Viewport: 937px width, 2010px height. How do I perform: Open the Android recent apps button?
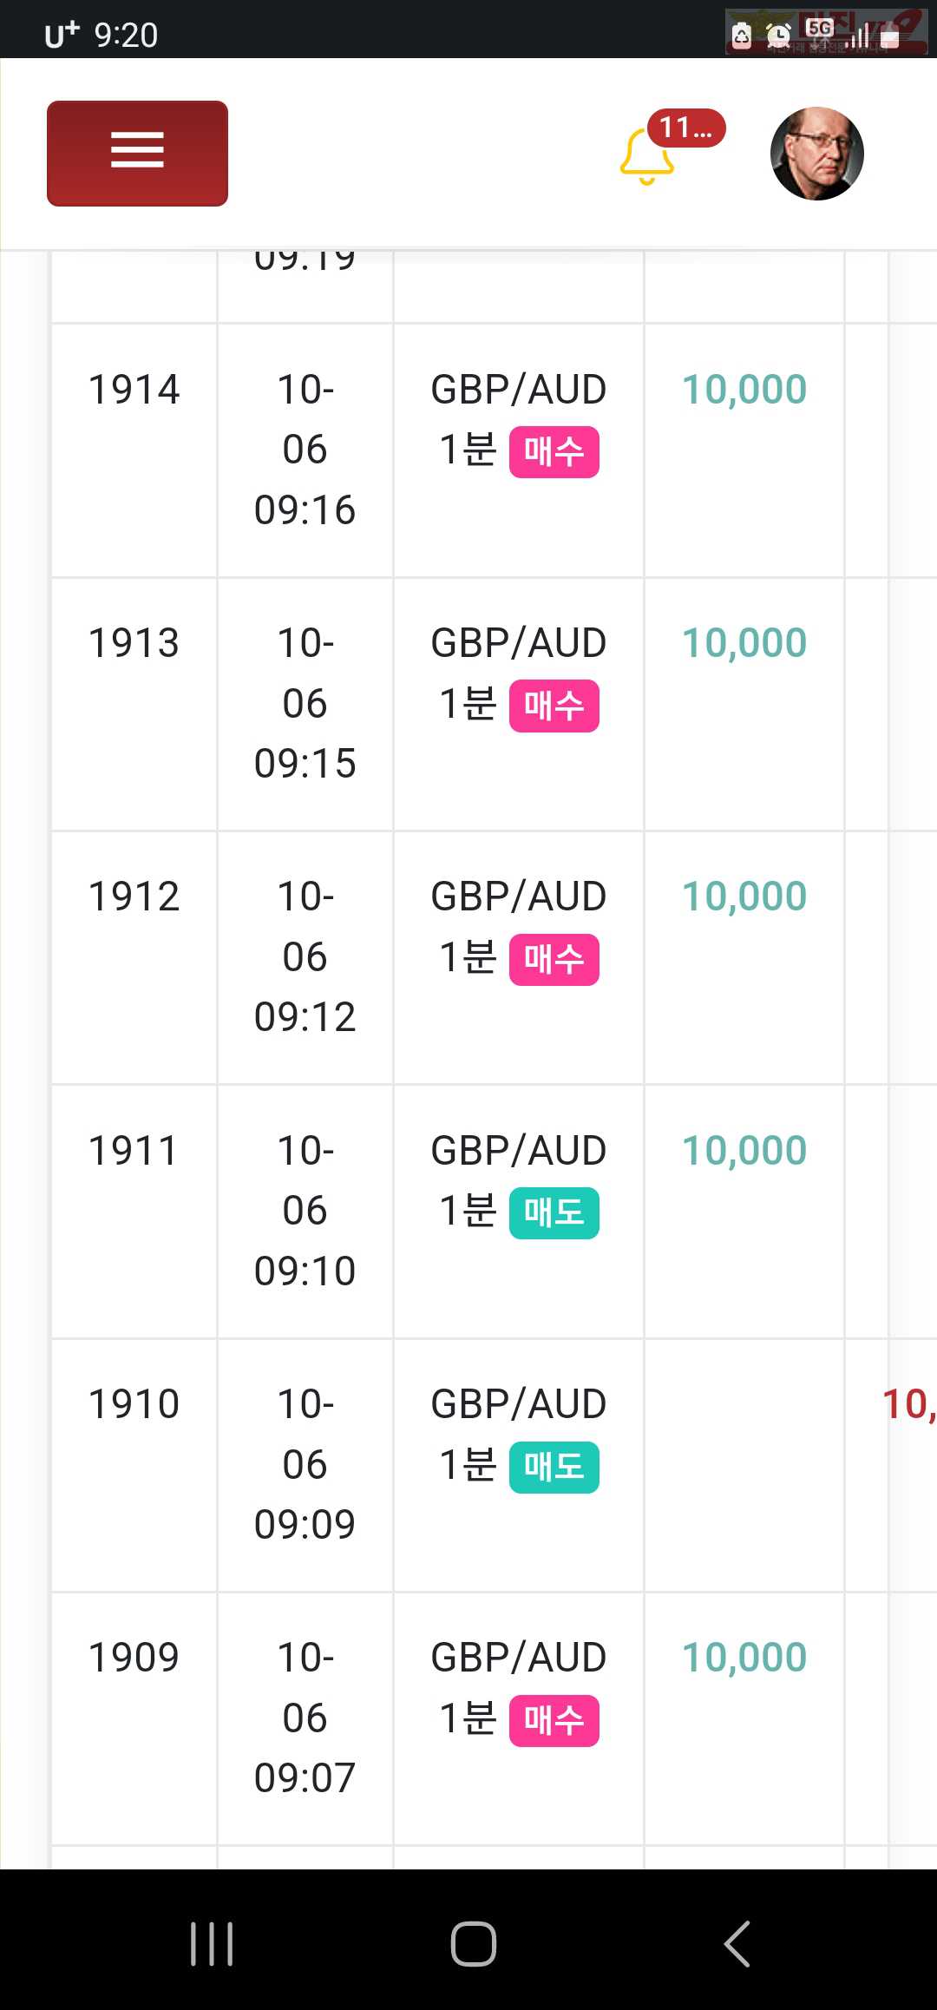click(x=212, y=1943)
